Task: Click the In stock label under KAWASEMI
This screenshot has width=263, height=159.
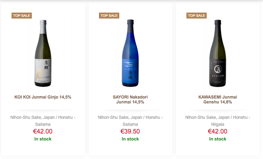Action: (x=218, y=139)
